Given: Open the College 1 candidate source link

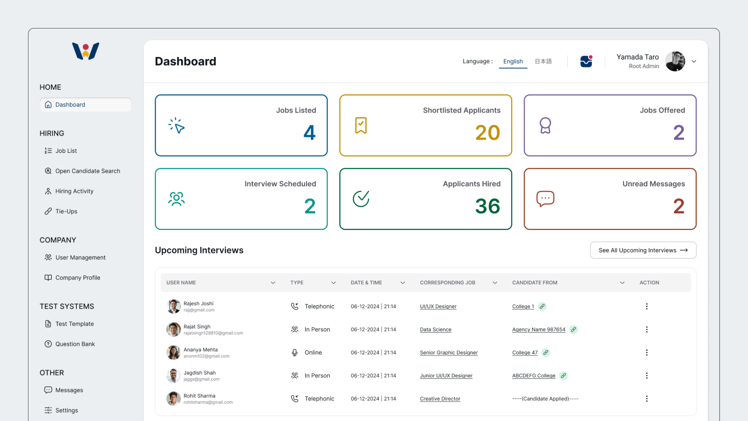Looking at the screenshot, I should click(x=523, y=306).
